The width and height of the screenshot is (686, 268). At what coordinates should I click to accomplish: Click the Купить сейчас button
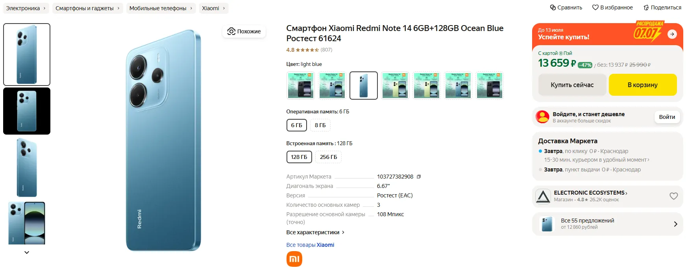coord(572,85)
